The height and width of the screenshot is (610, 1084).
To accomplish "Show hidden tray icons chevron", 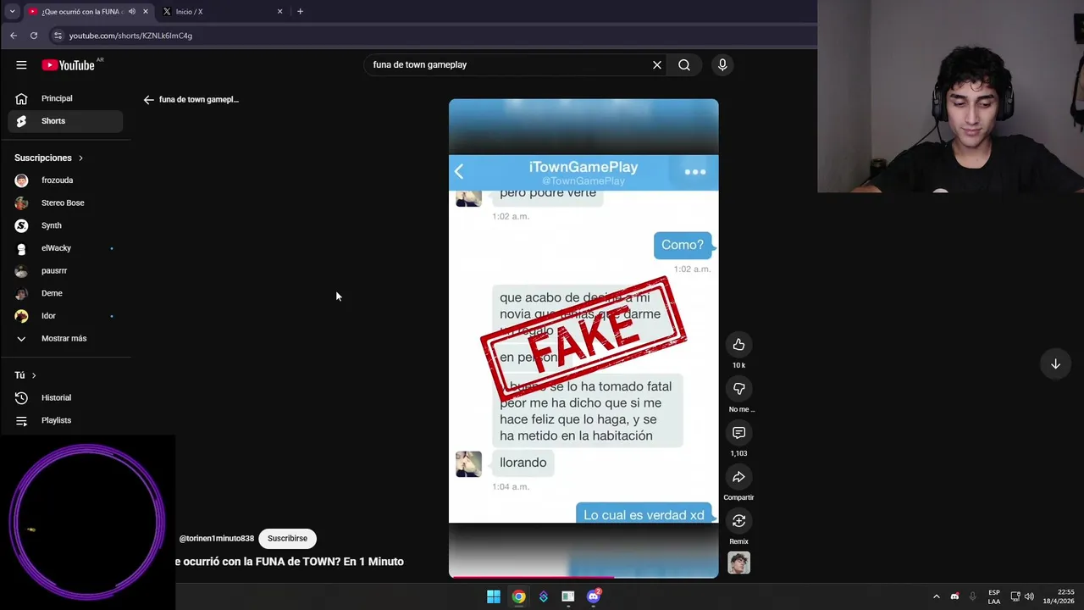I will pos(936,596).
